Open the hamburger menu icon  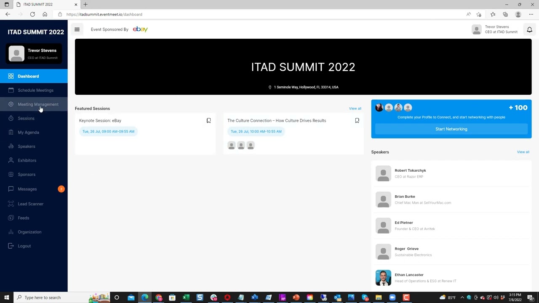click(77, 29)
